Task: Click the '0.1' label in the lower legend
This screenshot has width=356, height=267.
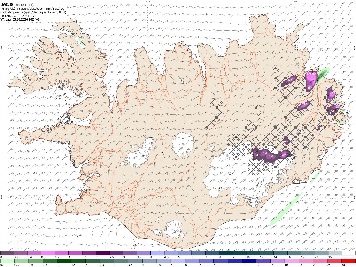Action: tap(3, 265)
